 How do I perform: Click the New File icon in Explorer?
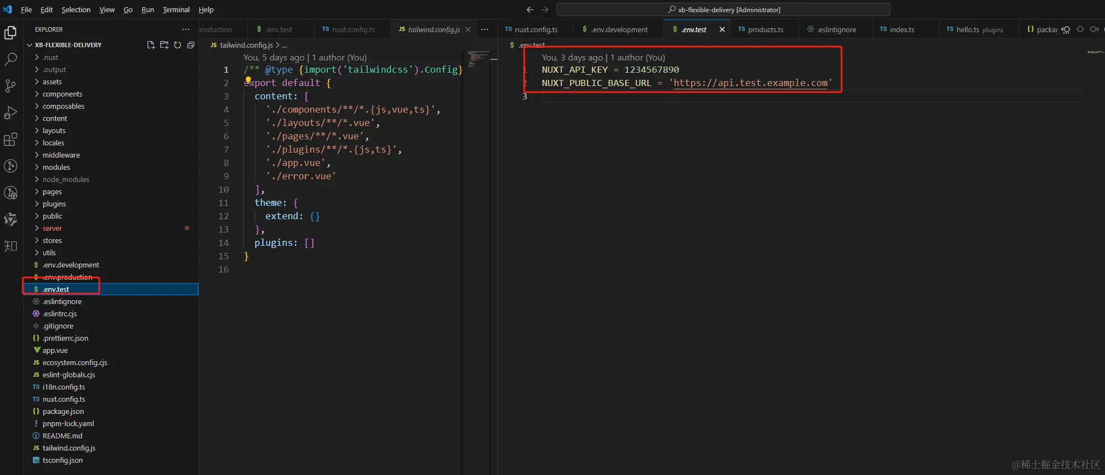[x=151, y=45]
